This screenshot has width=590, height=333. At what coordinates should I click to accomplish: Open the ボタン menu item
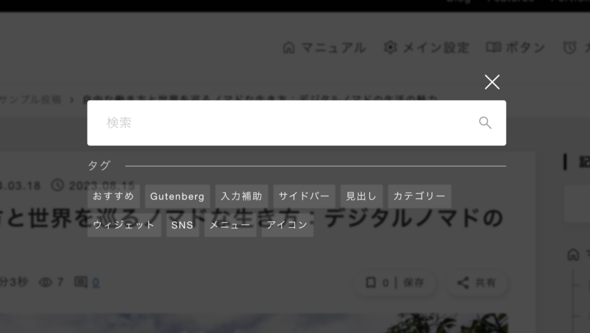coord(516,48)
